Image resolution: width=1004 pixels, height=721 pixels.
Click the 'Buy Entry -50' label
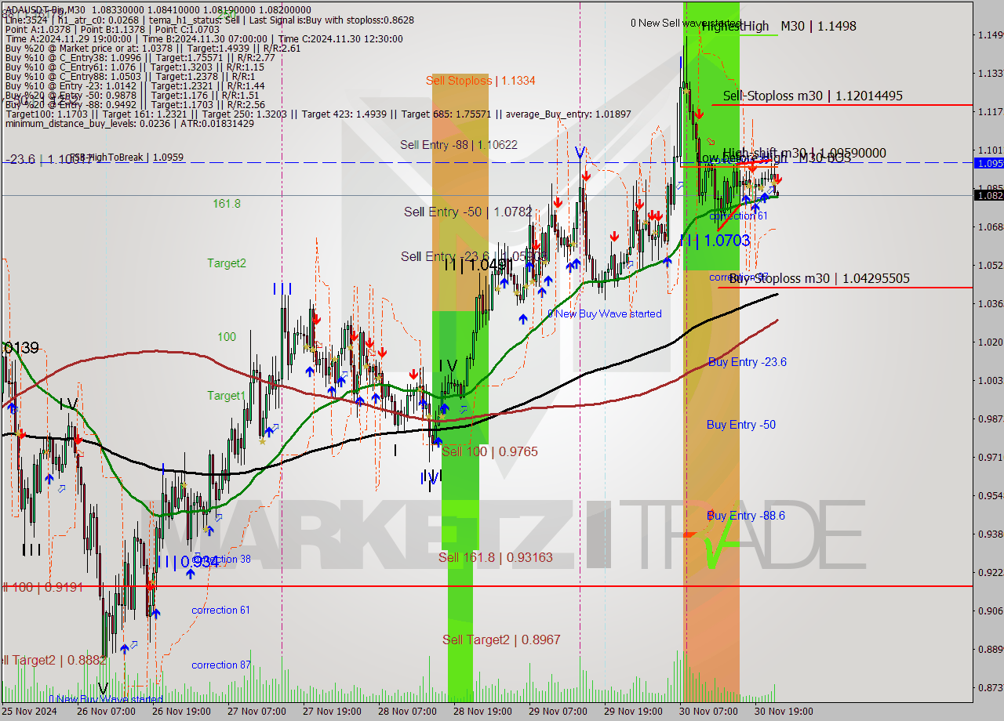click(x=741, y=424)
